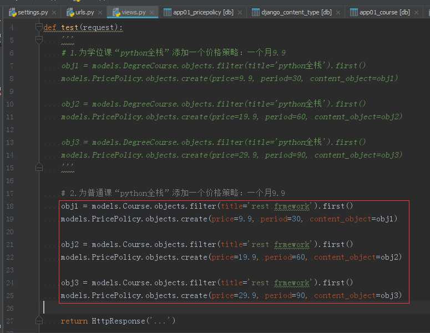The image size is (430, 333).
Task: Click the function name test in the definition
Action: pyautogui.click(x=69, y=27)
